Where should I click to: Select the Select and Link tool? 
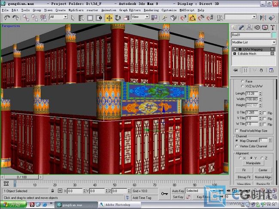(26, 18)
